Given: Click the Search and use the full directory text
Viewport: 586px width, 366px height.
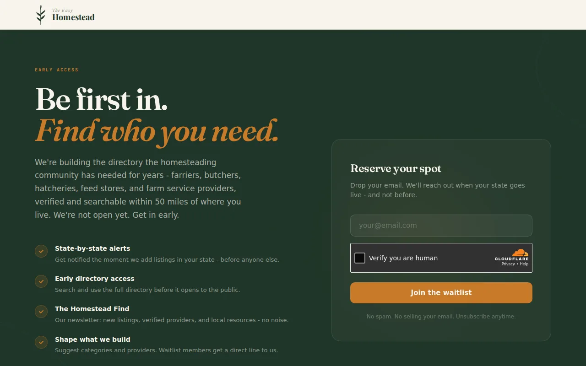Looking at the screenshot, I should [147, 290].
